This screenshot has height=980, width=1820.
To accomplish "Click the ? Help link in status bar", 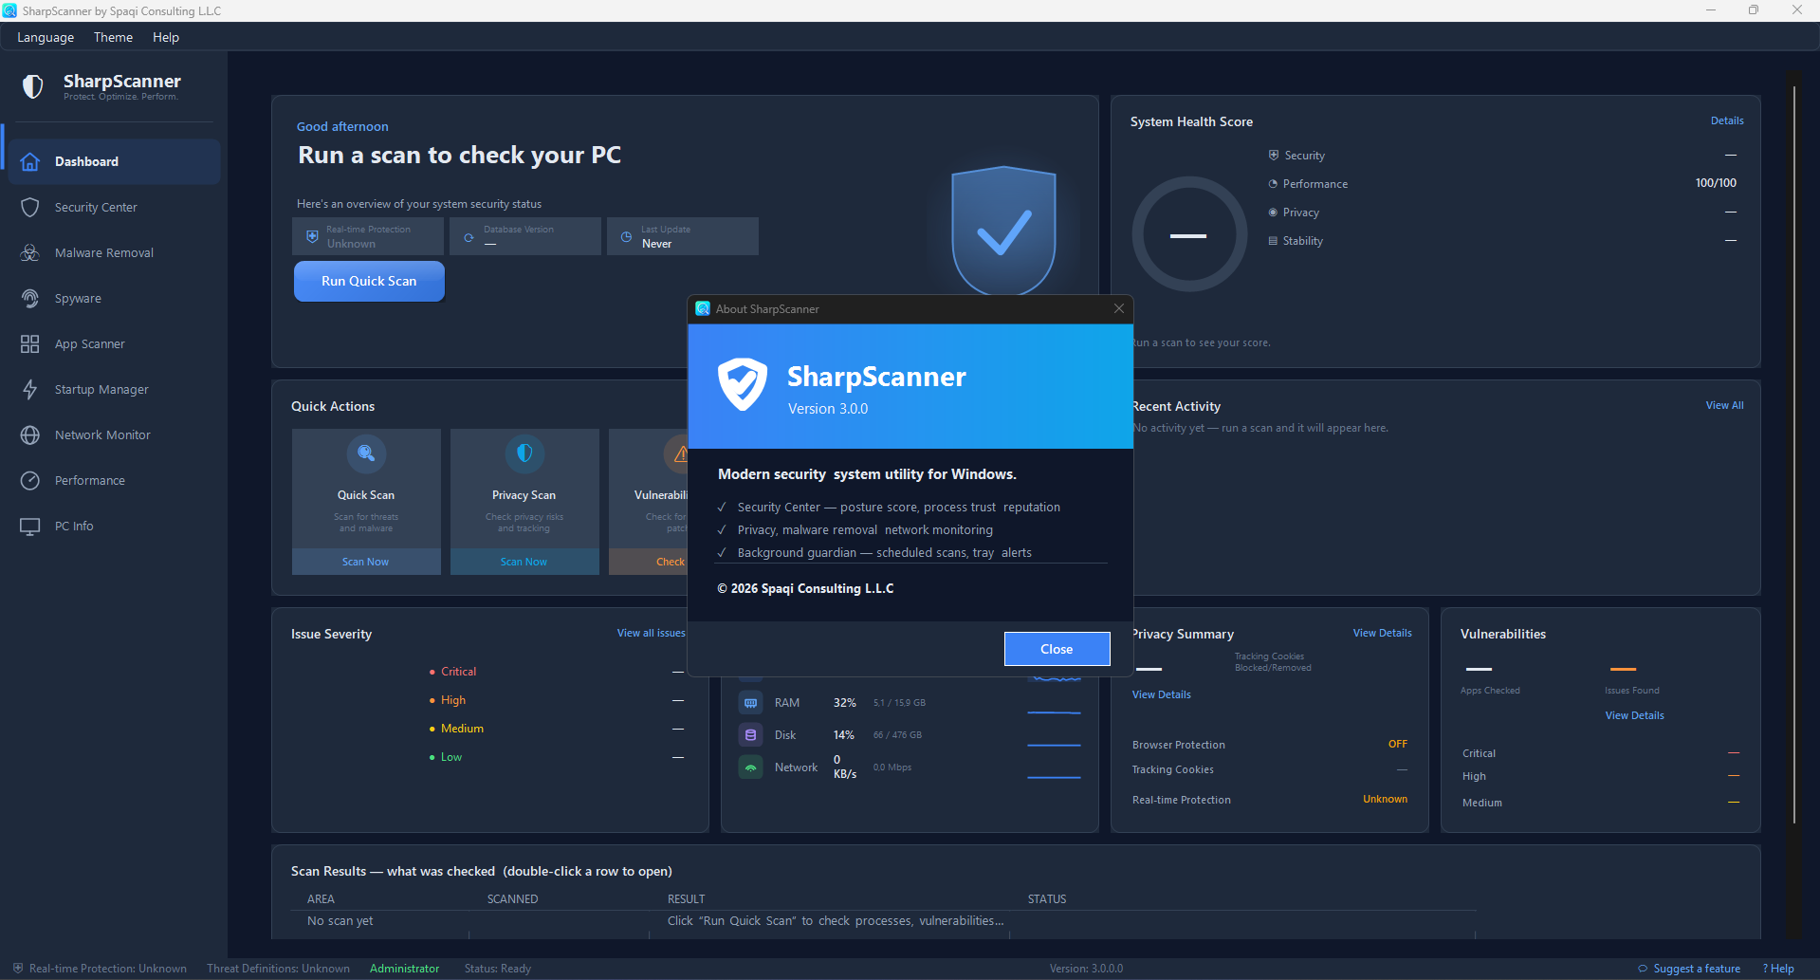I will 1778,969.
